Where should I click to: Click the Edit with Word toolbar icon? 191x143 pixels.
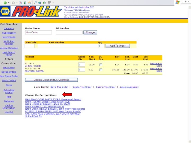50,3
